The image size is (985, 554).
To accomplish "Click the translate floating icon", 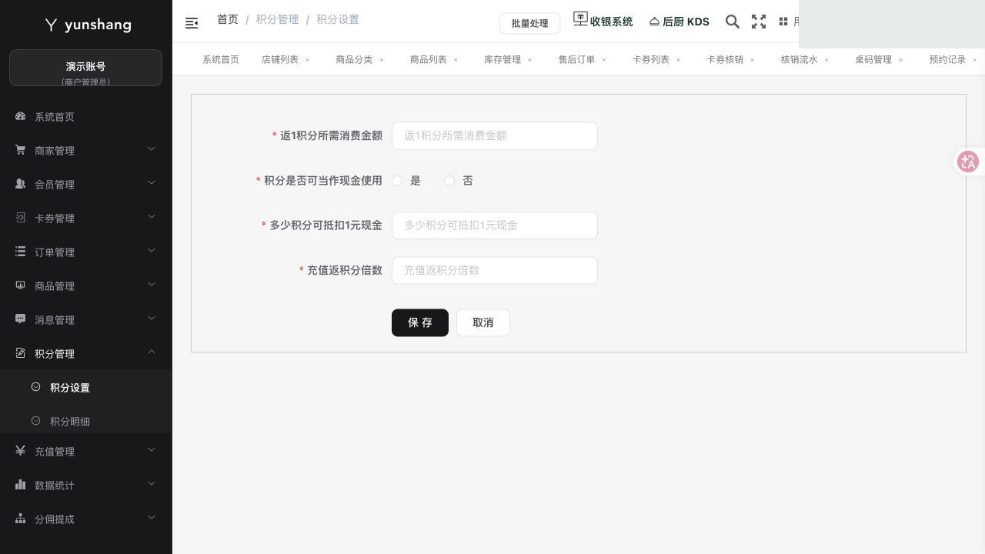I will (x=967, y=162).
